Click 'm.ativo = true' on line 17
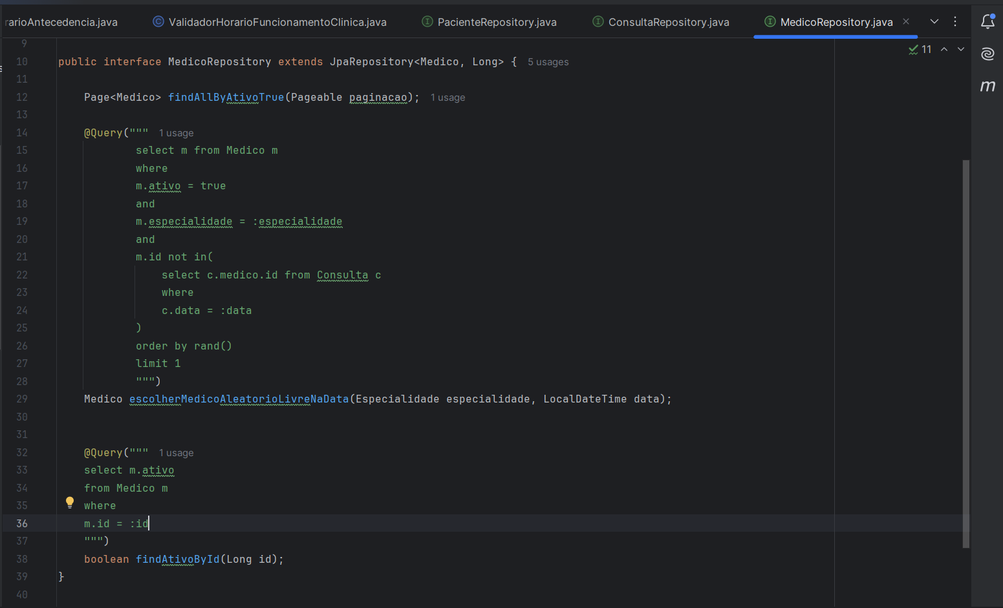1003x608 pixels. coord(181,186)
